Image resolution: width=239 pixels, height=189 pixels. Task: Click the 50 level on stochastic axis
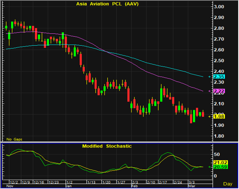pos(217,154)
